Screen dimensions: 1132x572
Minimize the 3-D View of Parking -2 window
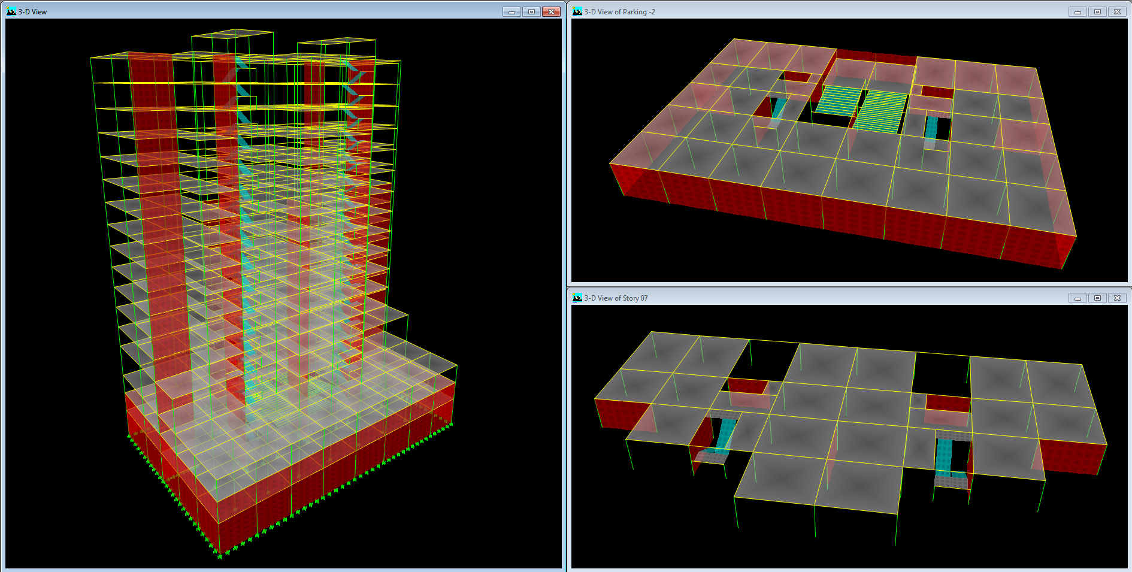coord(1077,12)
